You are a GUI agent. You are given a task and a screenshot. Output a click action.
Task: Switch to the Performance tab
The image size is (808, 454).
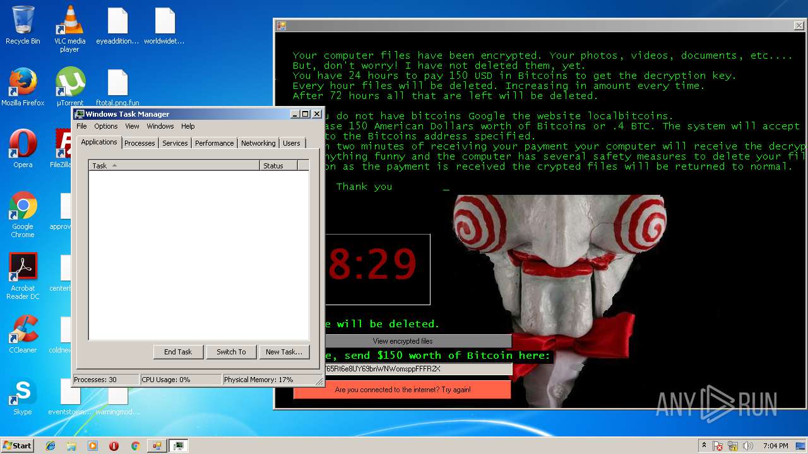point(214,143)
